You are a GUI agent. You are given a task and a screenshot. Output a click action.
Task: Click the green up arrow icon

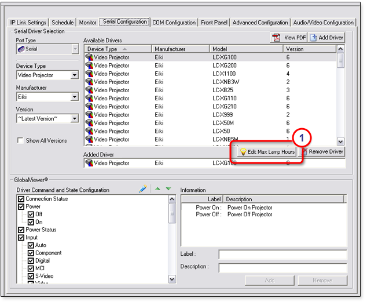tap(157, 189)
